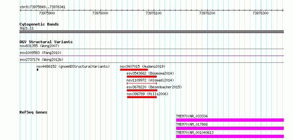Select nsv396789 (Mills2006) variant label

(147, 94)
